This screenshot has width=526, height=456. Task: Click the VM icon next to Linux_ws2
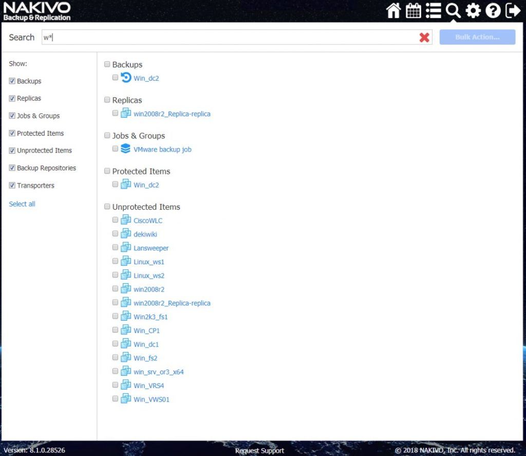point(126,275)
